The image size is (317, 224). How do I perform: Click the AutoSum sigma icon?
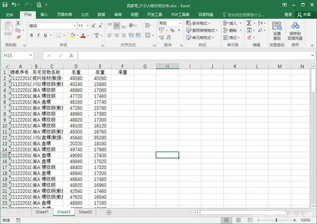[249, 23]
